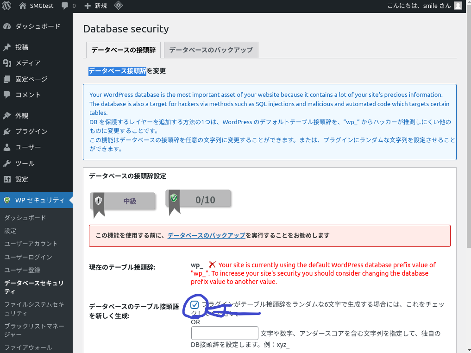Go to ユーザー登録 submenu

click(22, 270)
